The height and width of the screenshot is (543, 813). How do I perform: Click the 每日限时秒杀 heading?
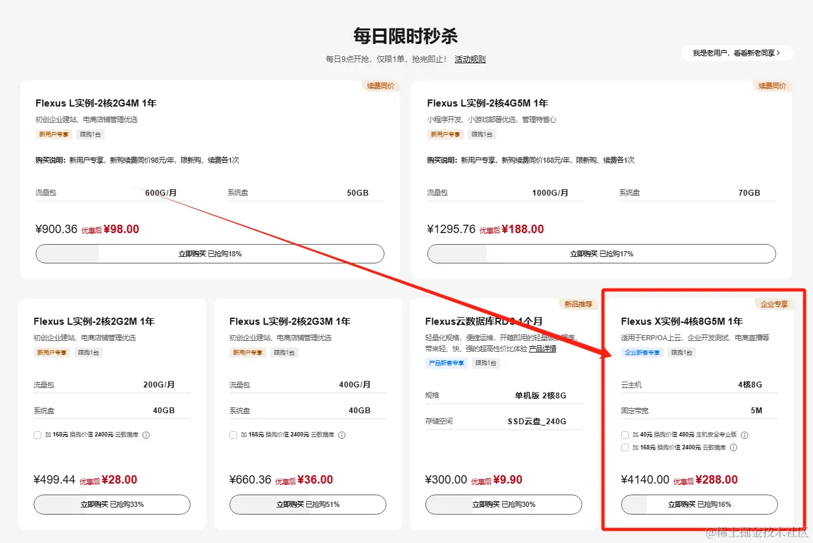point(406,36)
